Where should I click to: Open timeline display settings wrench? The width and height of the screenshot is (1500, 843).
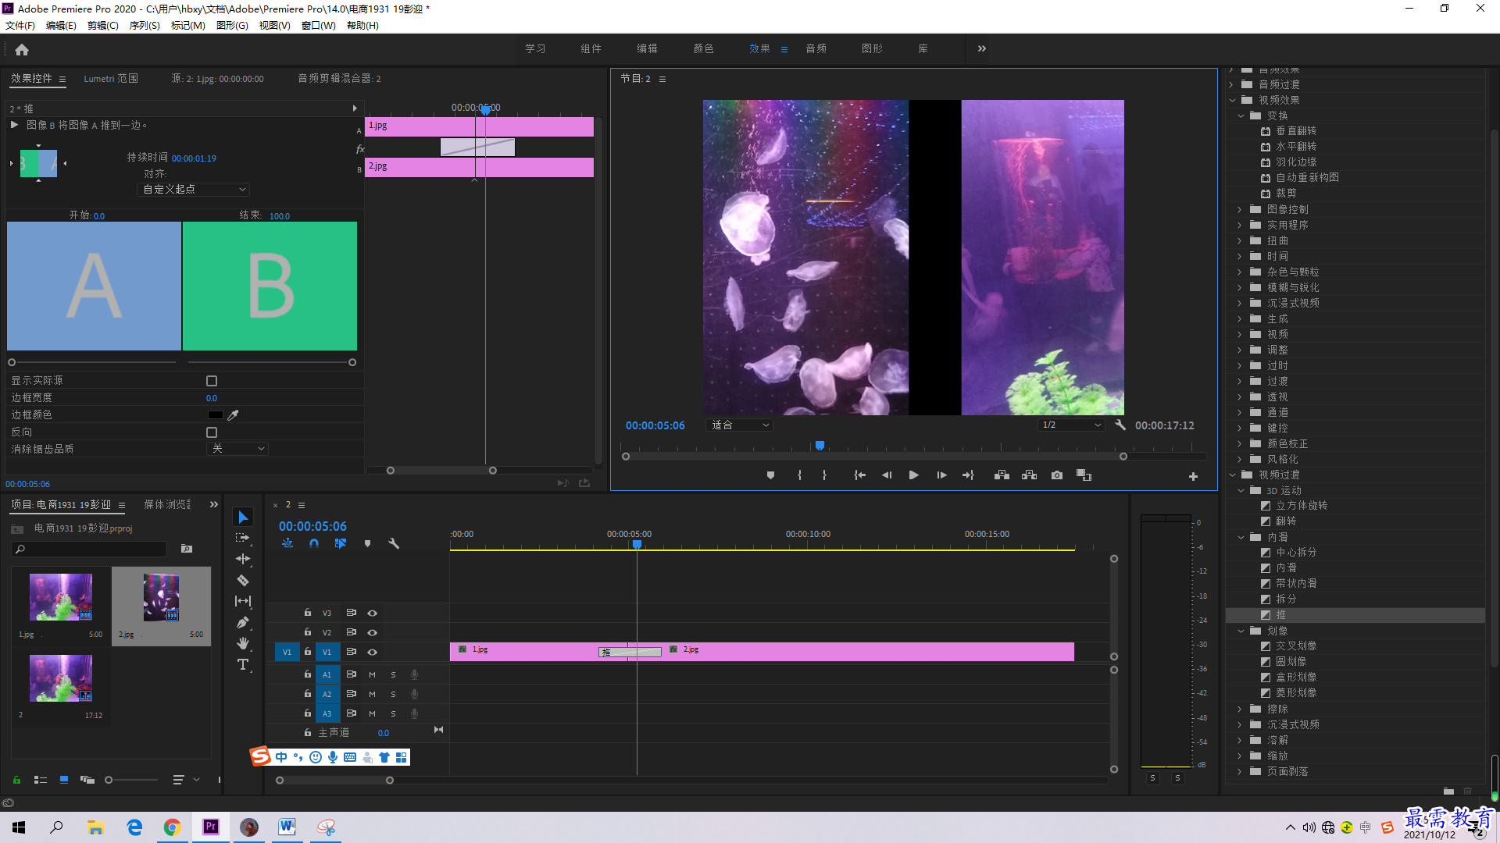pos(394,543)
